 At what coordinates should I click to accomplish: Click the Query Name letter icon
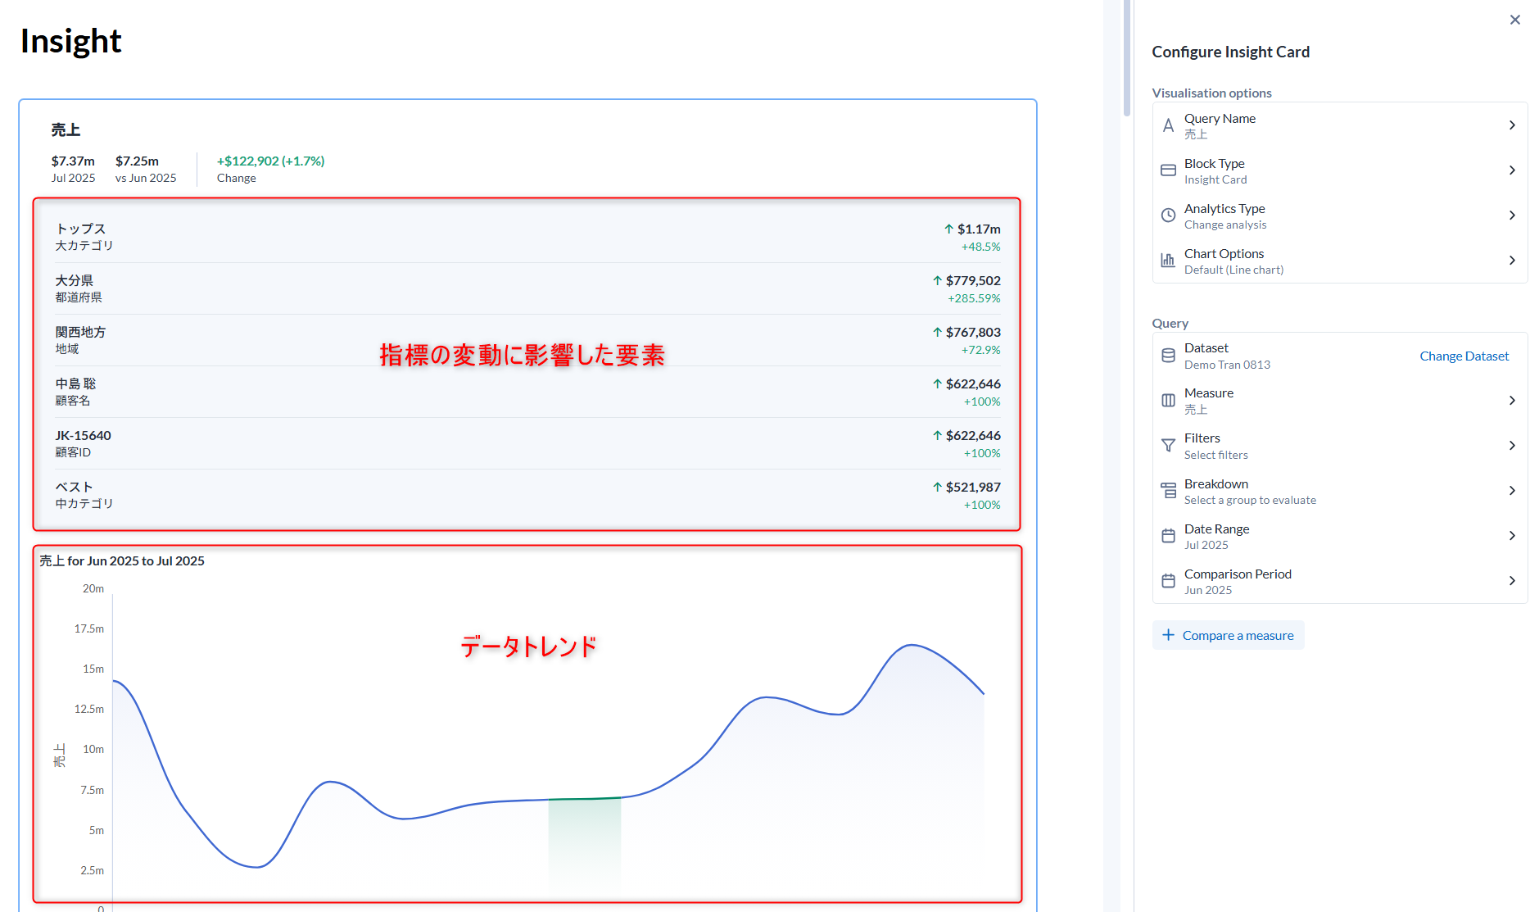pyautogui.click(x=1168, y=125)
